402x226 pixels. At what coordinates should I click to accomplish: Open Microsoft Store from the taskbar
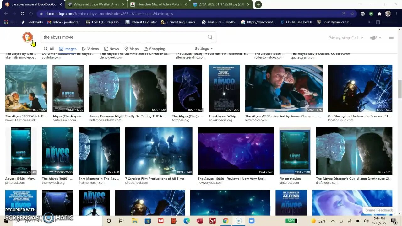[x=148, y=221]
